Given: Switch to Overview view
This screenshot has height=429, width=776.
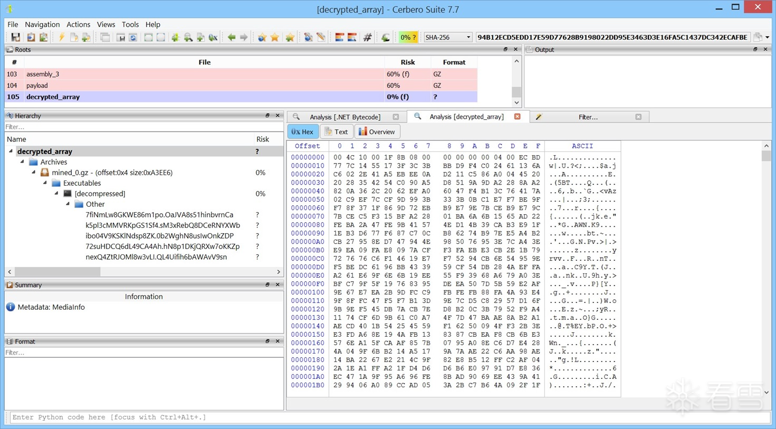Looking at the screenshot, I should 377,132.
